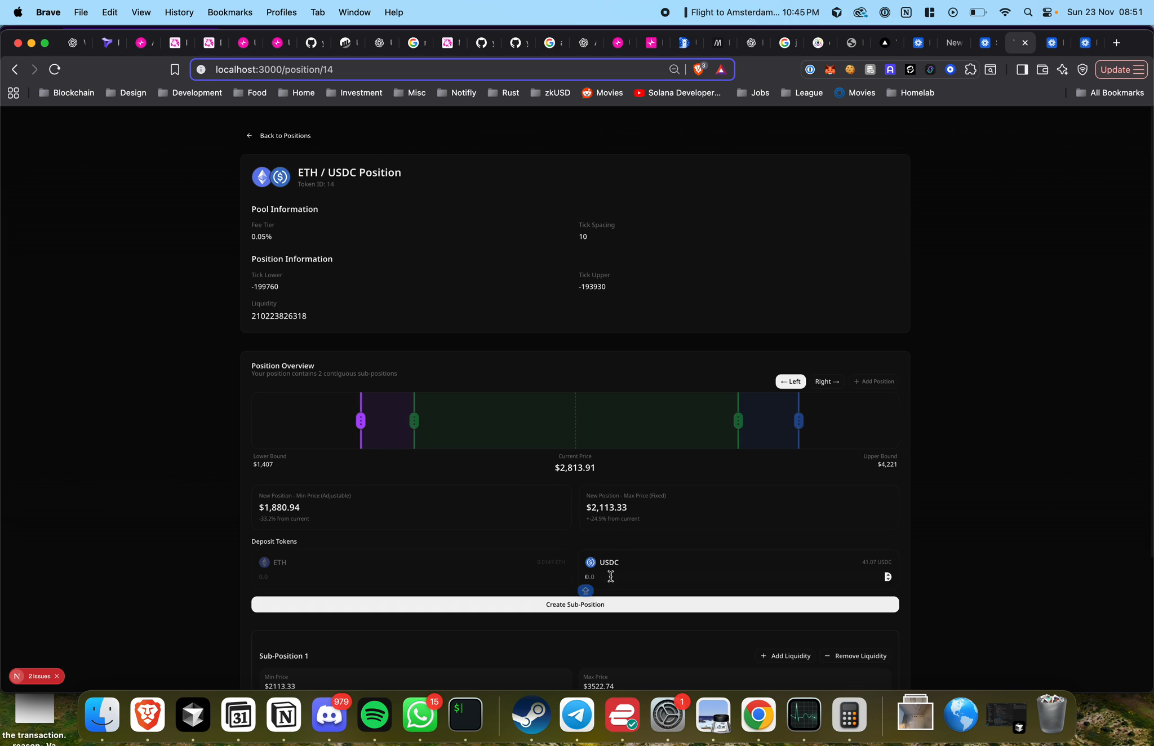
Task: Click the Brave Rewards triangle icon
Action: pyautogui.click(x=721, y=69)
